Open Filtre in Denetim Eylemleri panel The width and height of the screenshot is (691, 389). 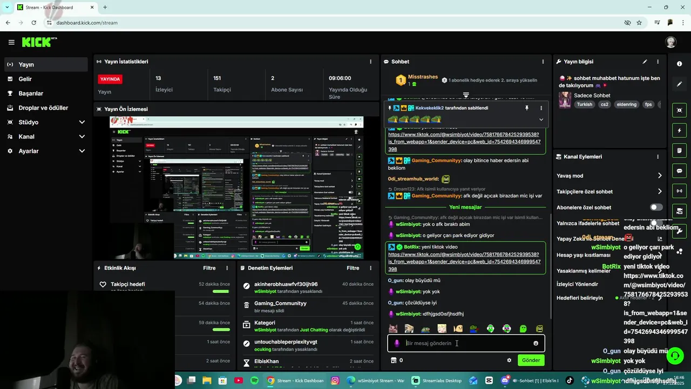(353, 268)
